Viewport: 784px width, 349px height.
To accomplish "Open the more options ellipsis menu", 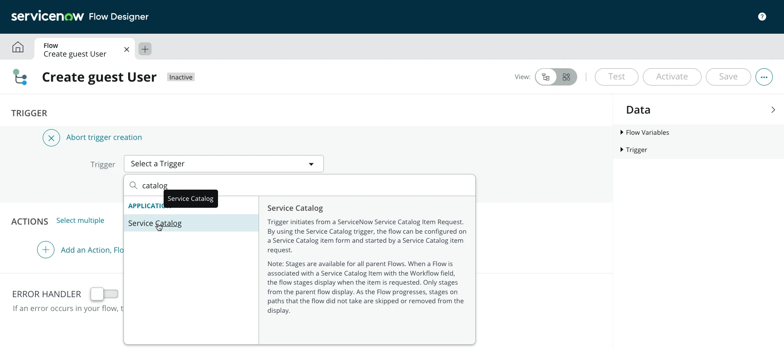I will (764, 77).
